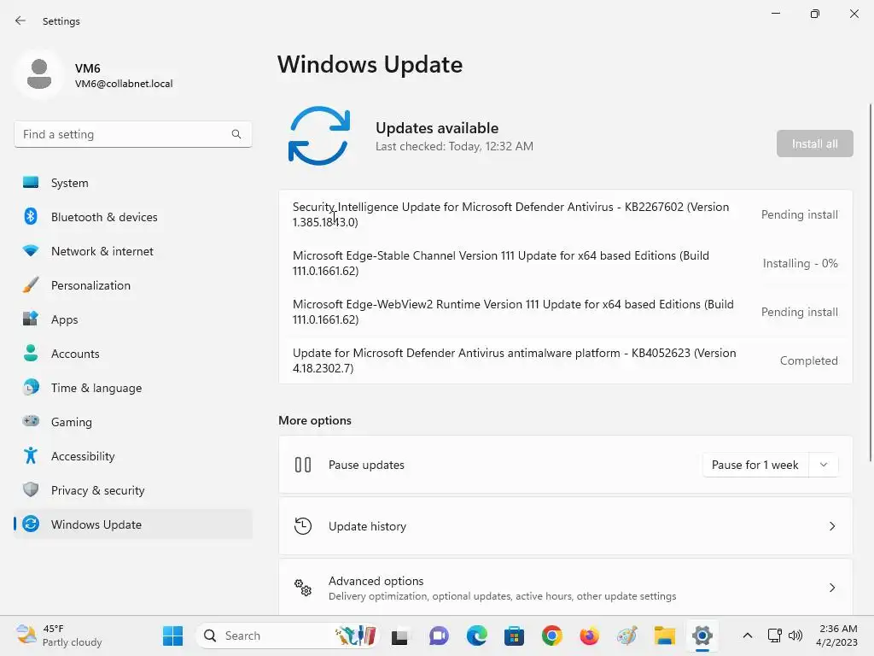The width and height of the screenshot is (874, 656).
Task: Open the Chat app on the taskbar
Action: tap(439, 635)
